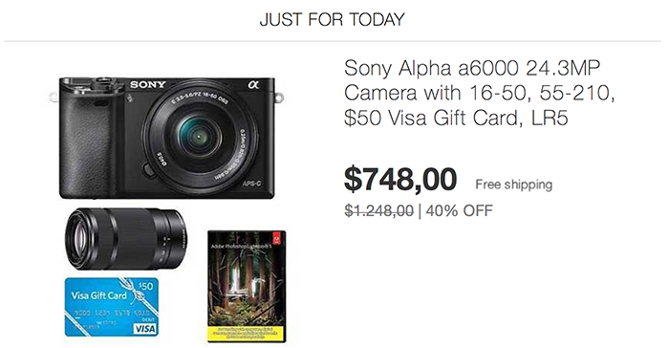The image size is (669, 348).
Task: Click the $748,00 sale price
Action: [x=400, y=179]
